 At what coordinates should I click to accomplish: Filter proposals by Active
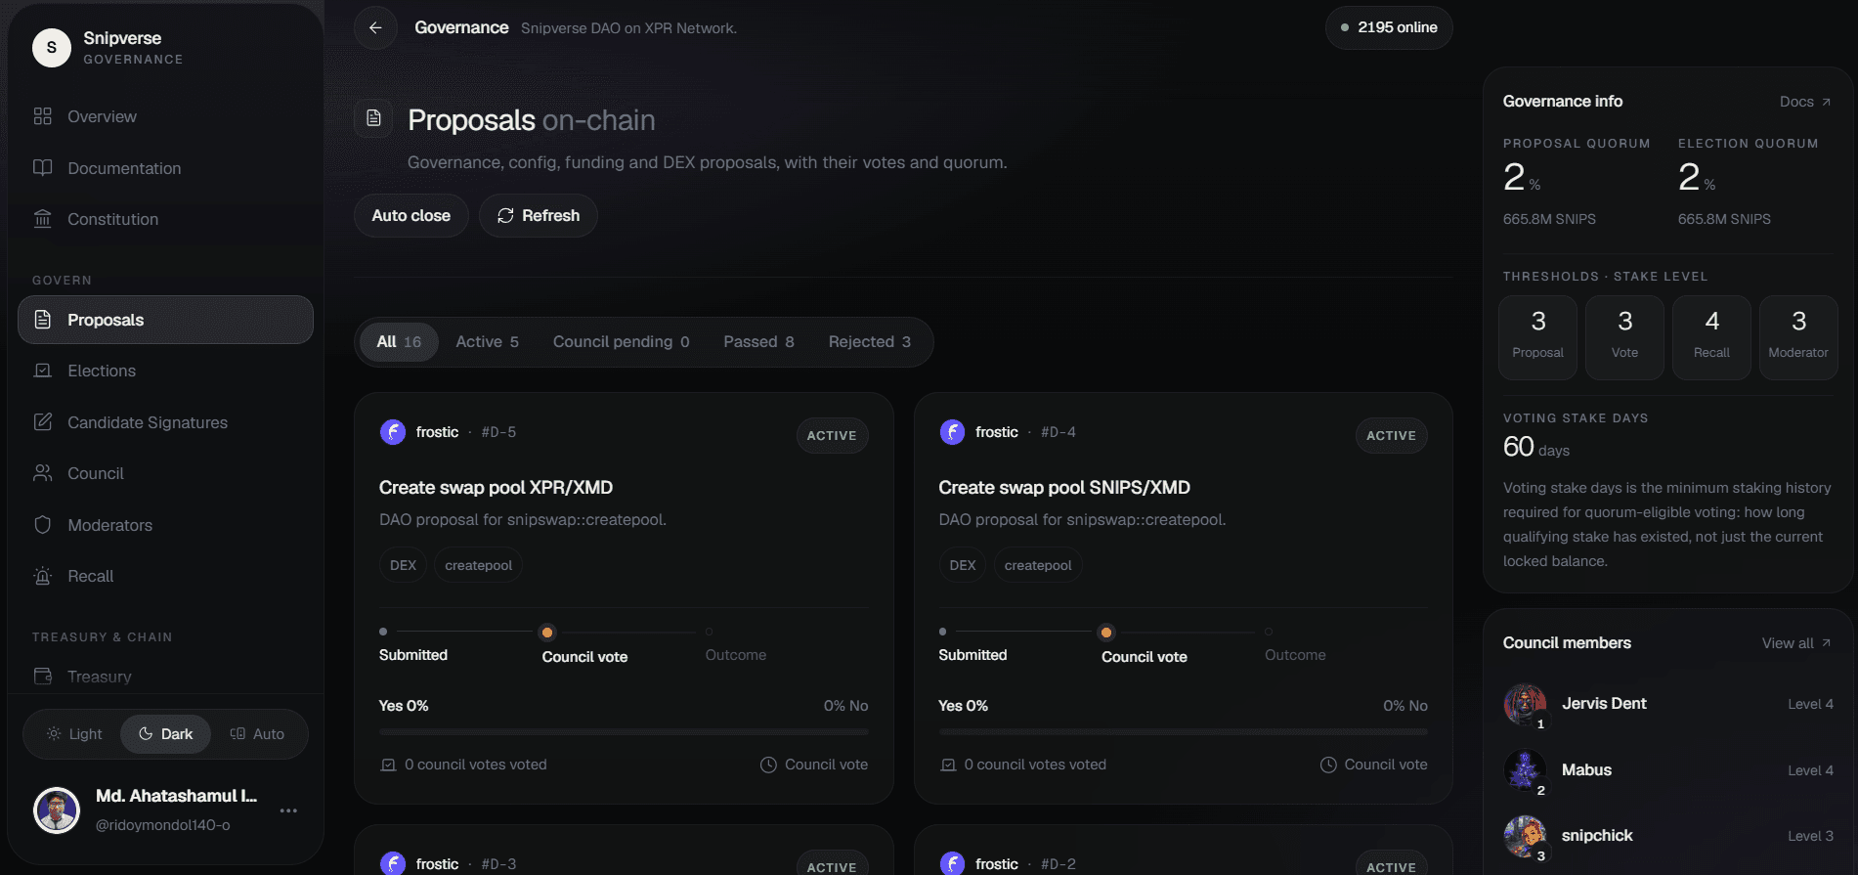point(487,341)
